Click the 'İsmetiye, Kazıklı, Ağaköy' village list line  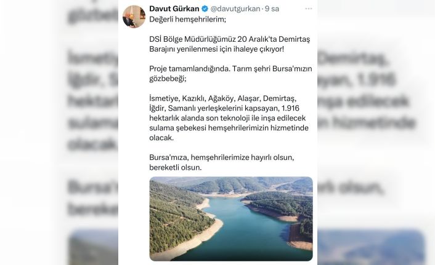[x=223, y=98]
